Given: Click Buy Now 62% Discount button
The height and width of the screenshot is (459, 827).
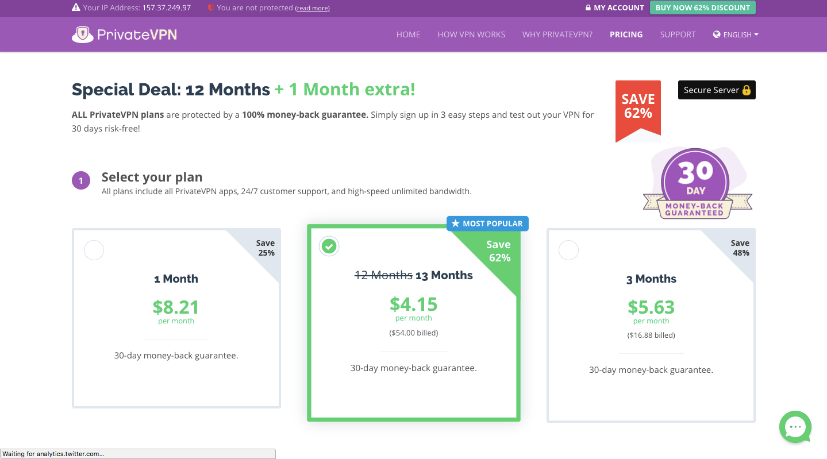Looking at the screenshot, I should tap(703, 7).
